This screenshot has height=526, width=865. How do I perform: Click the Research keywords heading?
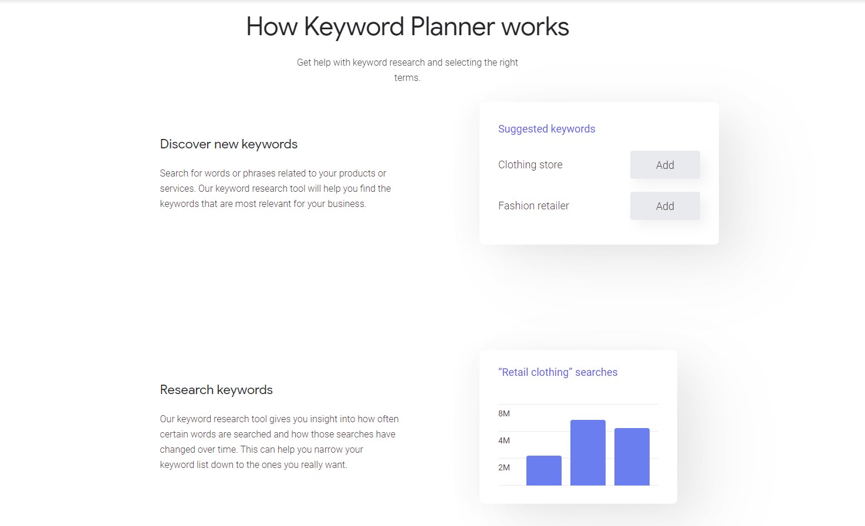point(216,389)
